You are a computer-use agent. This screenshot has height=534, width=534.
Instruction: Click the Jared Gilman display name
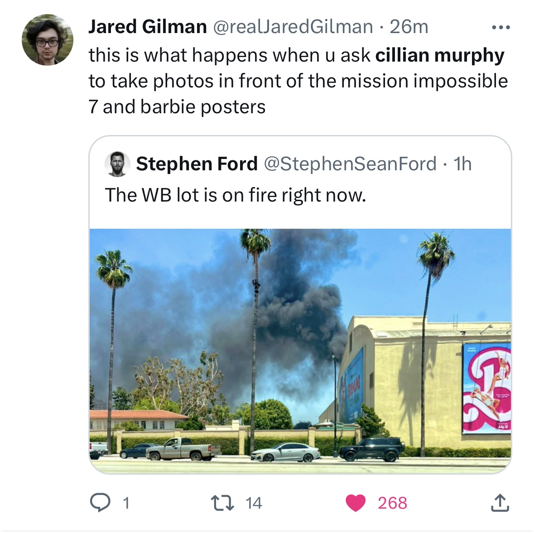coord(148,27)
